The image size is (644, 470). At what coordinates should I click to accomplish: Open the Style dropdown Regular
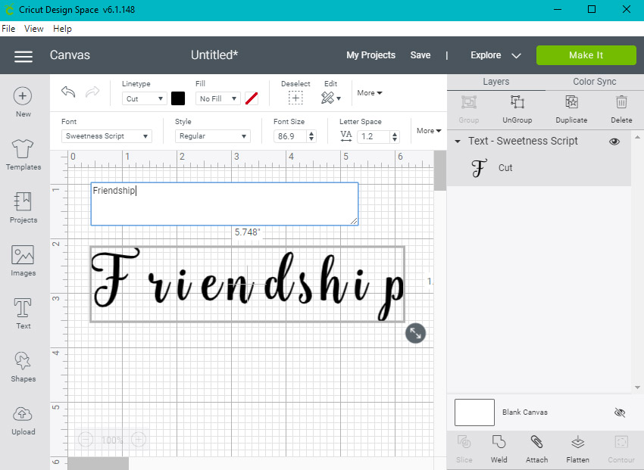point(212,136)
